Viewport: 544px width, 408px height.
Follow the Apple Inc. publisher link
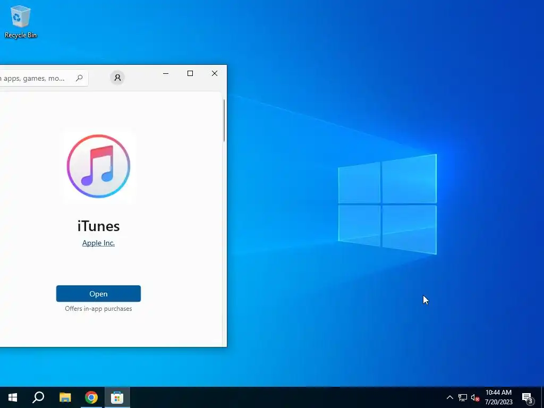pos(98,243)
